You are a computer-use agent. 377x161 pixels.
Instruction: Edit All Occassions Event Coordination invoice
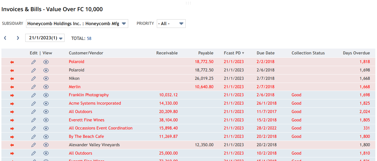point(34,128)
